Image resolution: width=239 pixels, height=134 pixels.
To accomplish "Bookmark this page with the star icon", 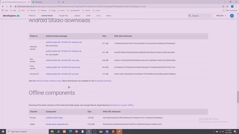I will coord(227,7).
